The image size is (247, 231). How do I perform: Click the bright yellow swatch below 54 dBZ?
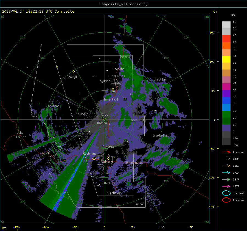point(226,59)
